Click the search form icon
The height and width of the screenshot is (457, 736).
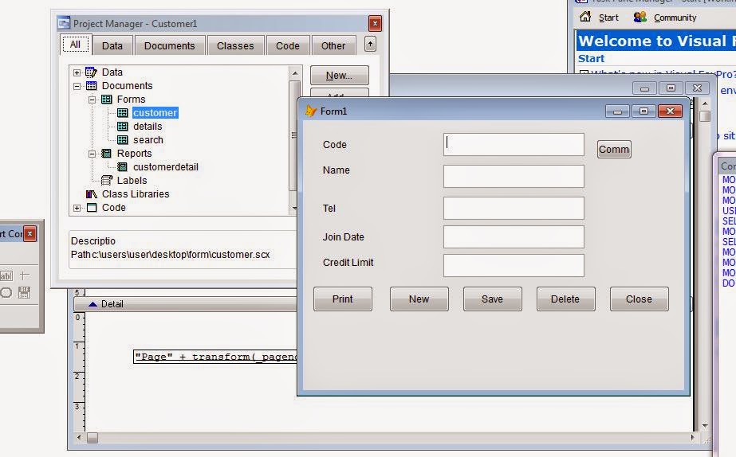(123, 140)
